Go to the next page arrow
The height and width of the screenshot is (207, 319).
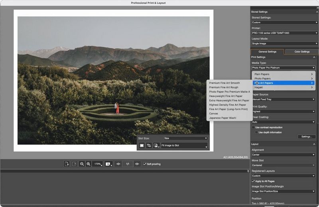[x=137, y=164]
